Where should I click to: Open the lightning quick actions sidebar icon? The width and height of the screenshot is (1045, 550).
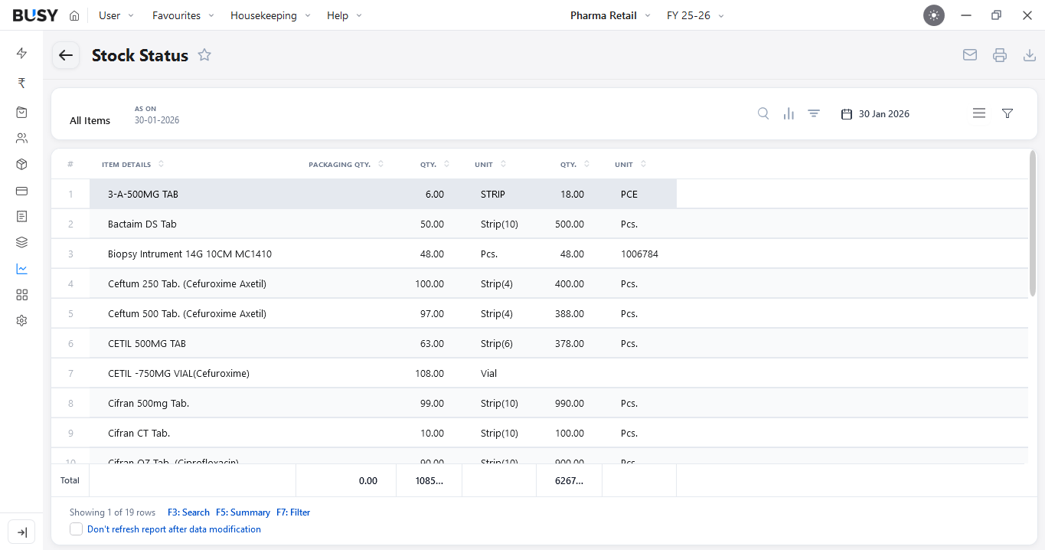coord(21,53)
